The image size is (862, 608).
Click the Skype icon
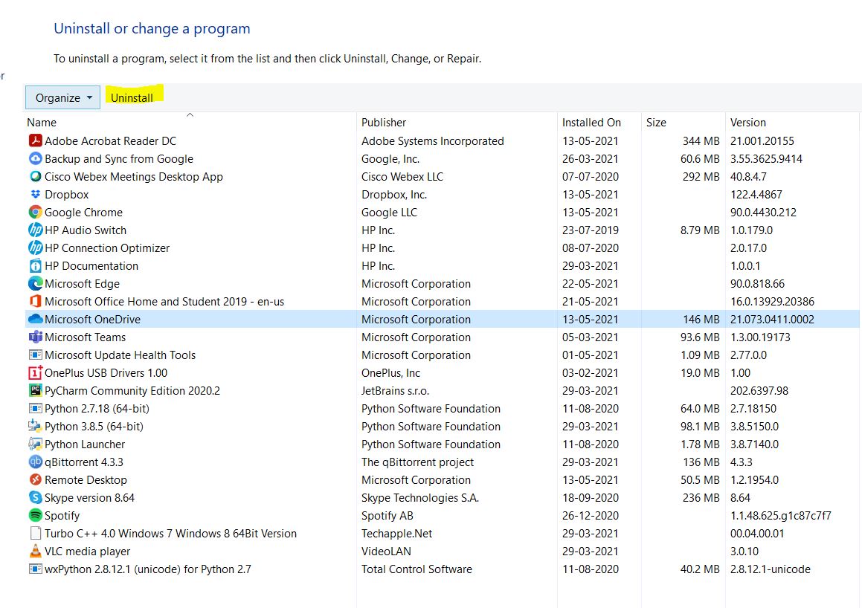click(x=35, y=497)
